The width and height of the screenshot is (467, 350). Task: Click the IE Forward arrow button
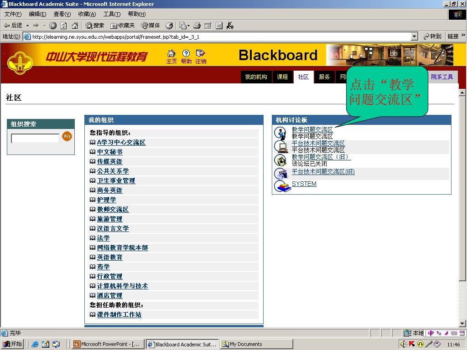[x=36, y=26]
